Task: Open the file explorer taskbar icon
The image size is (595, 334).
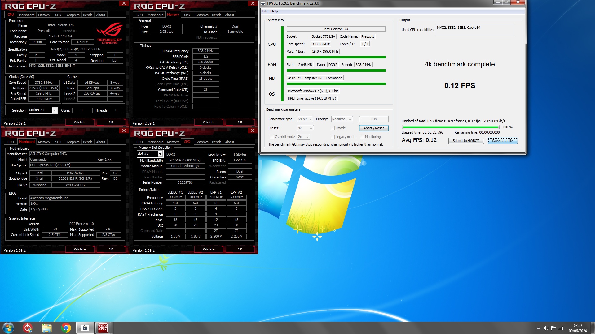Action: click(x=47, y=328)
